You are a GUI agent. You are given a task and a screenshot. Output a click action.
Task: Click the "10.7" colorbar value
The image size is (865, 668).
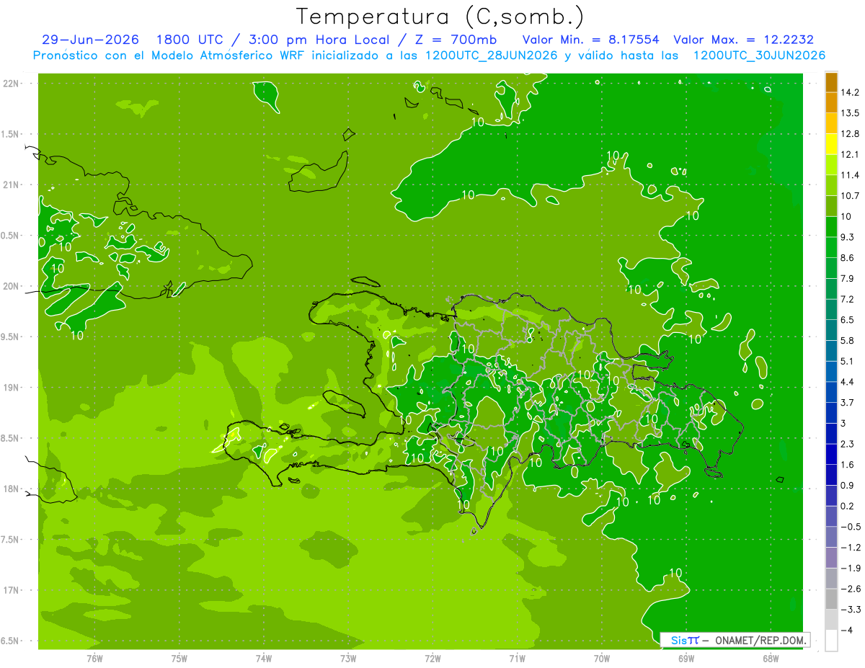point(849,196)
